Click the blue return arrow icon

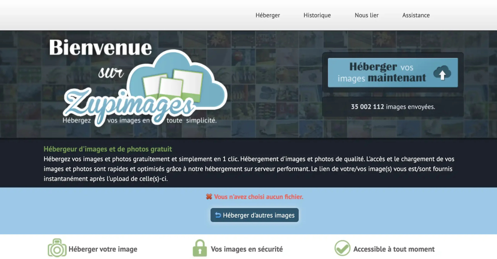(x=218, y=215)
